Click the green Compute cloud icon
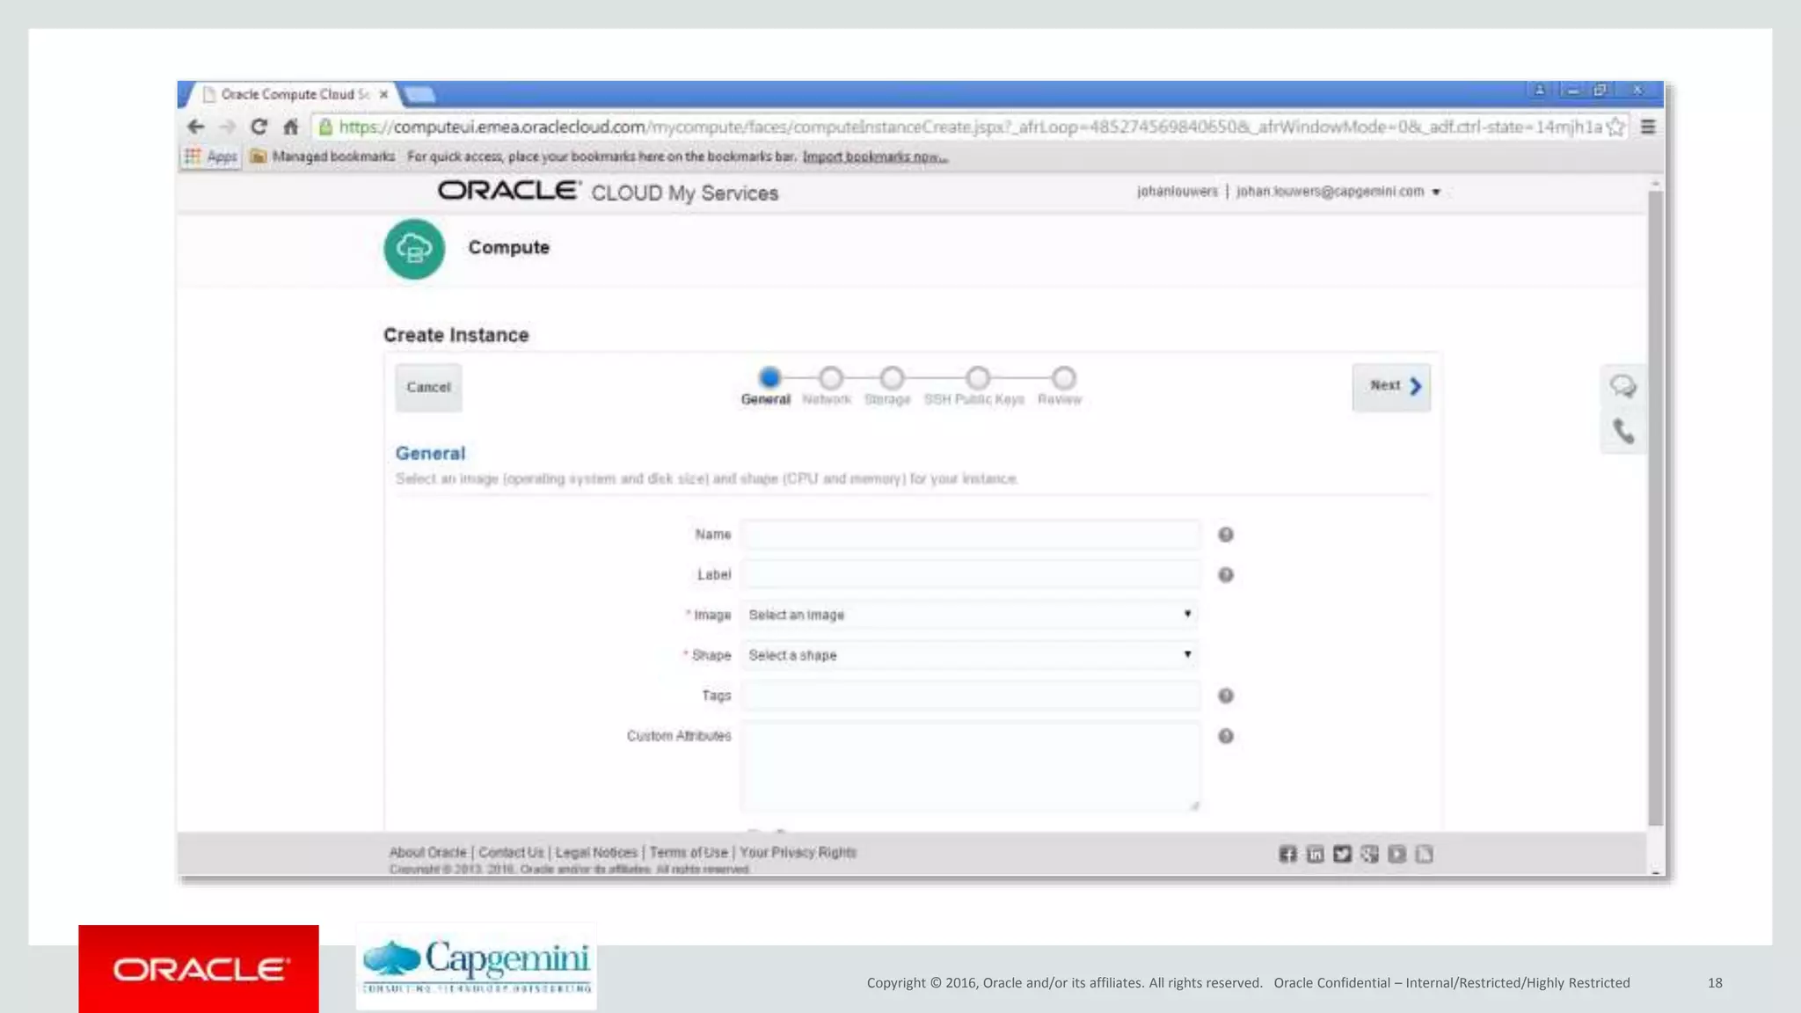The image size is (1801, 1013). click(414, 249)
